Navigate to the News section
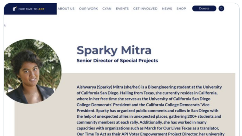Screen dimensions: 242x136 click(167, 9)
